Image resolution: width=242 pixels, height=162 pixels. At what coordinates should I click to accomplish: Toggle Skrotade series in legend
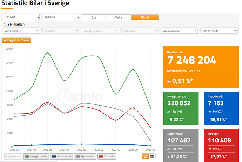pyautogui.click(x=107, y=156)
